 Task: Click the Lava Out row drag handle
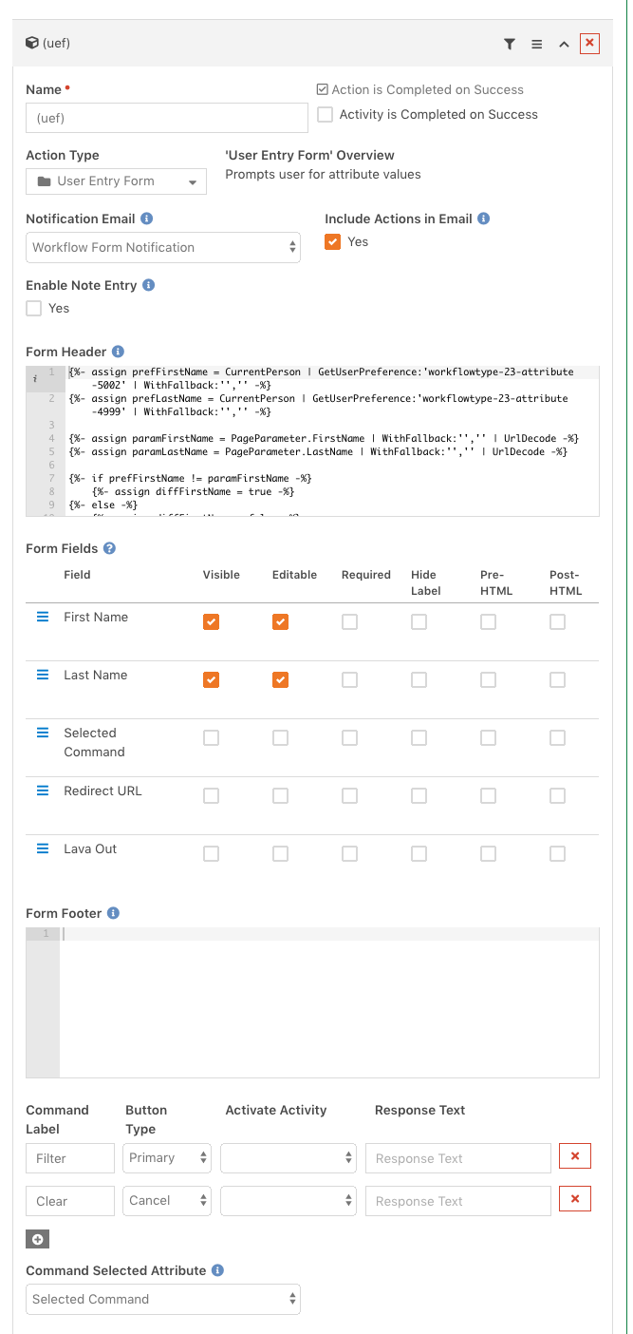click(43, 848)
